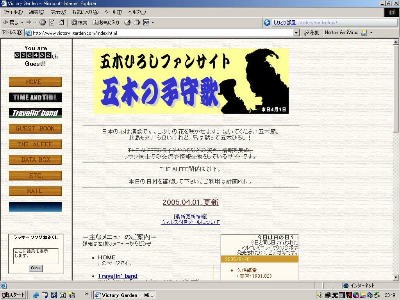Open the ツール(T) menu

[x=113, y=12]
